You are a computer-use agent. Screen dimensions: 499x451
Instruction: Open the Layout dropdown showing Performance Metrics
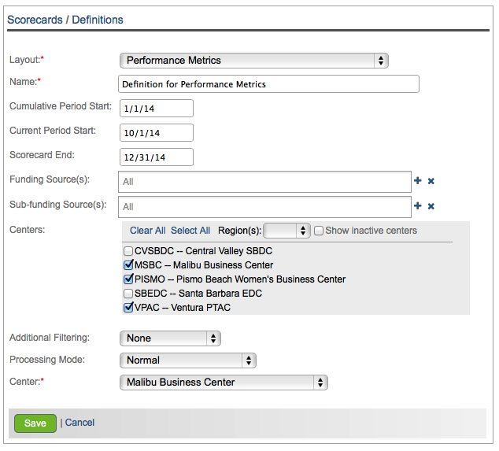(254, 61)
